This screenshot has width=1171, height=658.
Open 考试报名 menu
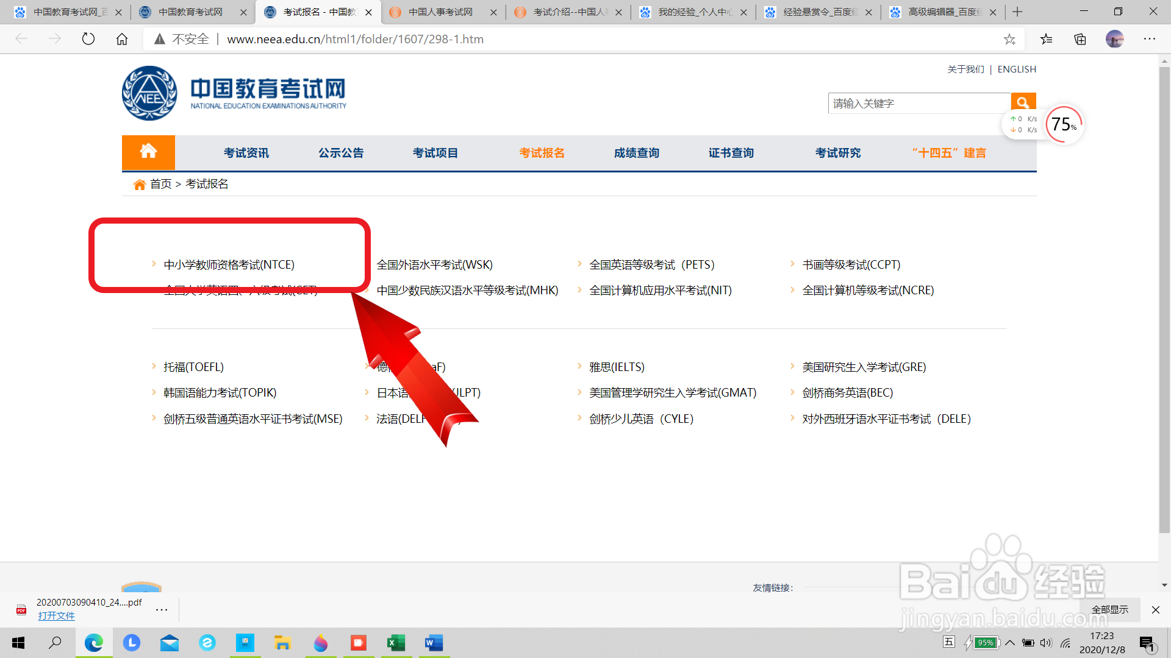[542, 153]
